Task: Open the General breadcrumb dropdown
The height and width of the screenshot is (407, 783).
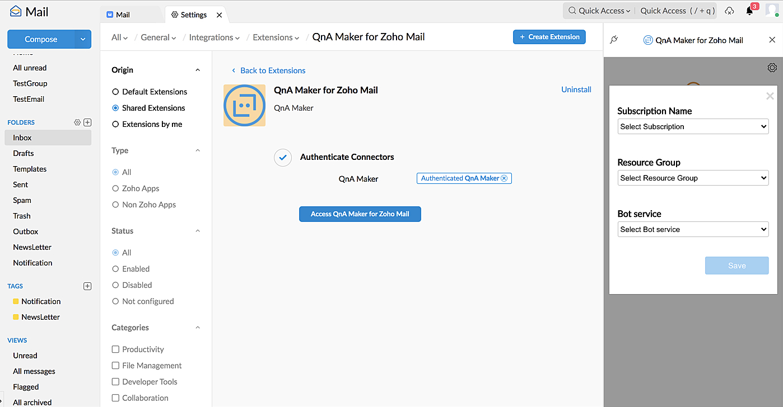Action: pos(159,37)
